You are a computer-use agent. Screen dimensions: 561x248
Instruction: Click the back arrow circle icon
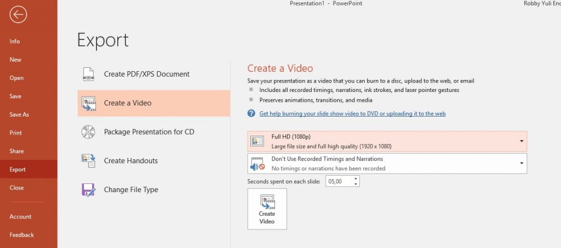coord(18,14)
